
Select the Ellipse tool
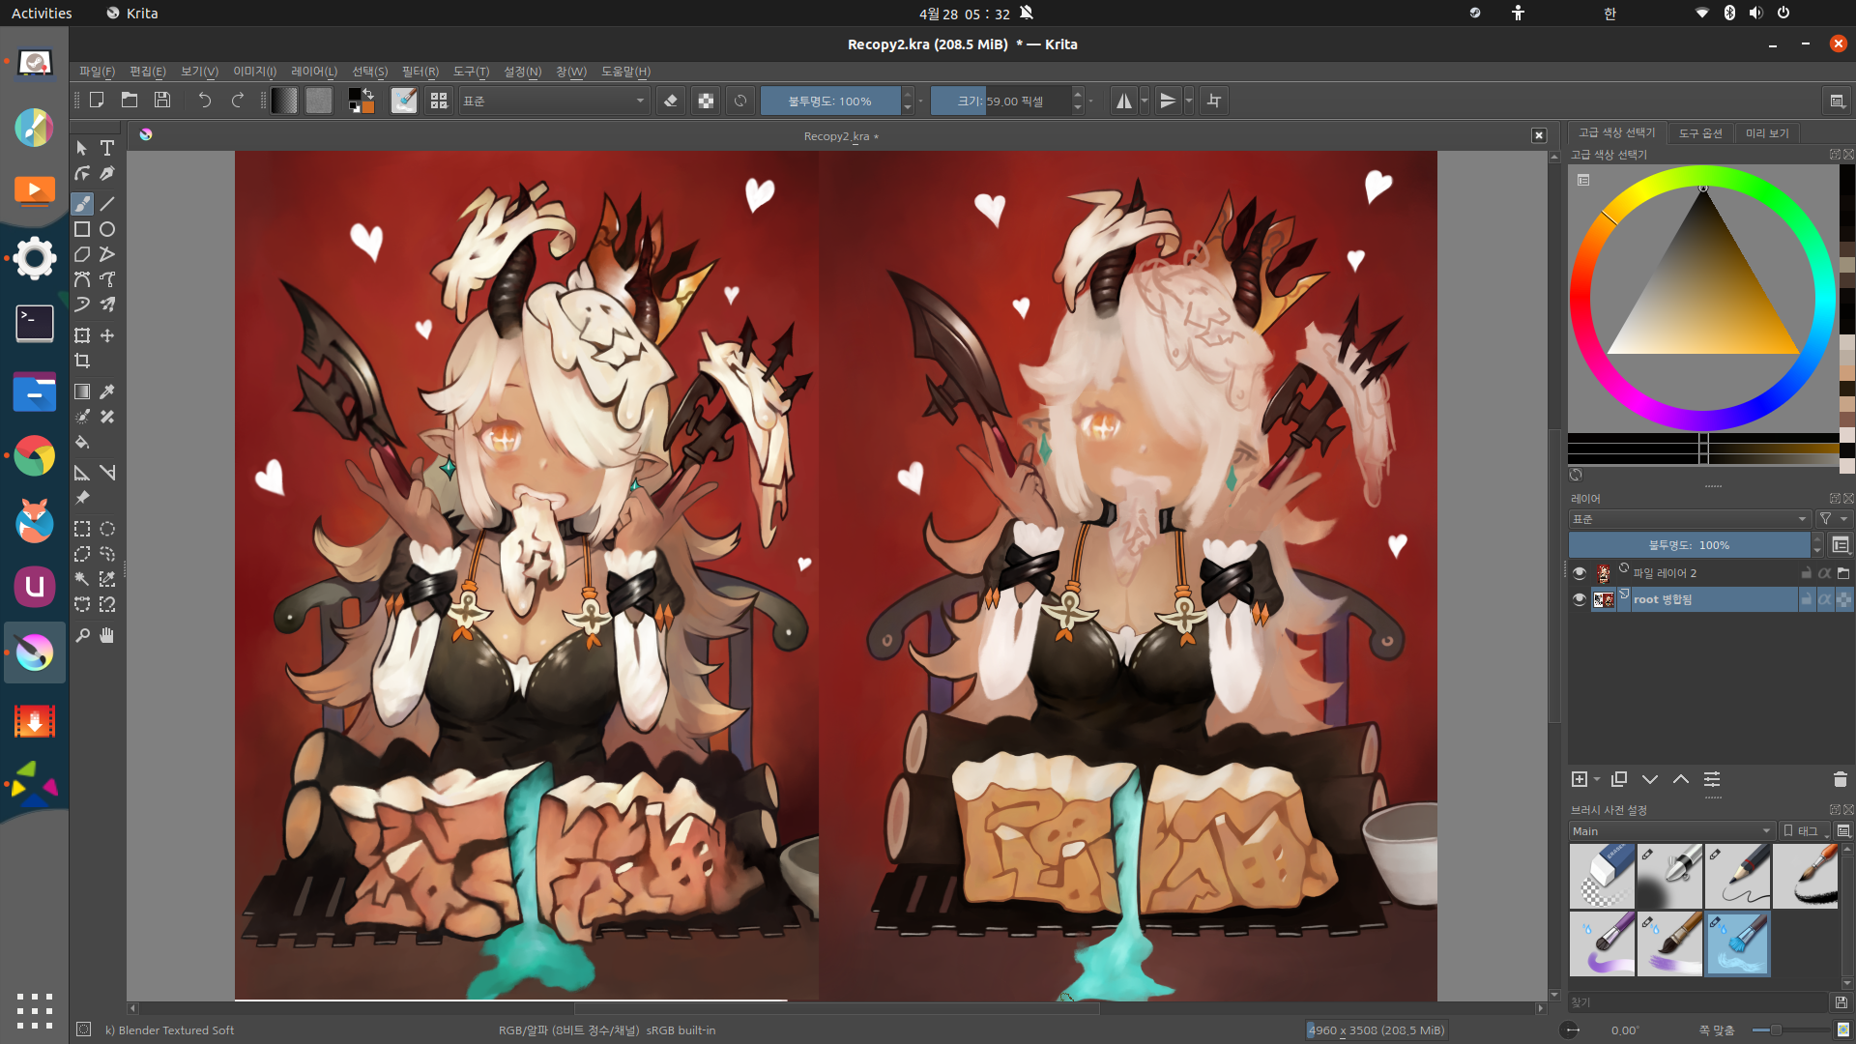coord(107,229)
